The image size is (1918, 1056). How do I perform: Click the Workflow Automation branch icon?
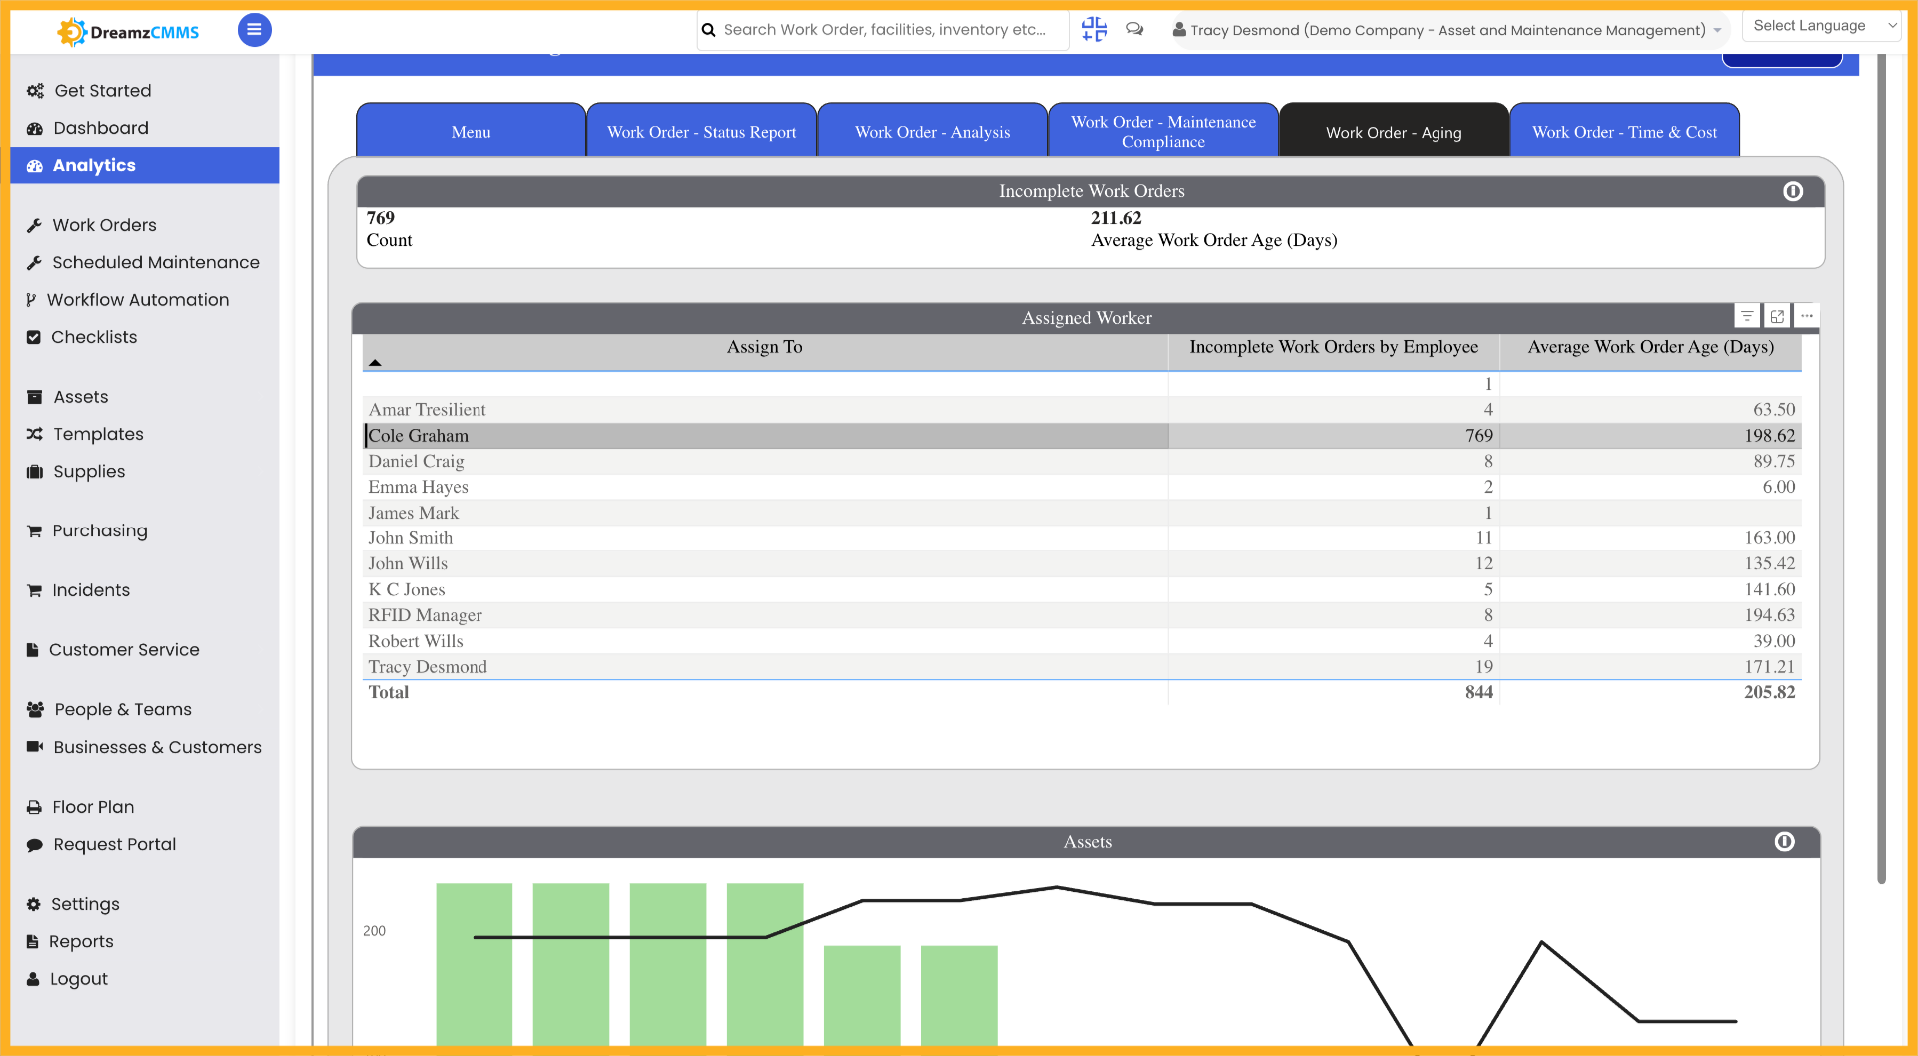click(31, 300)
